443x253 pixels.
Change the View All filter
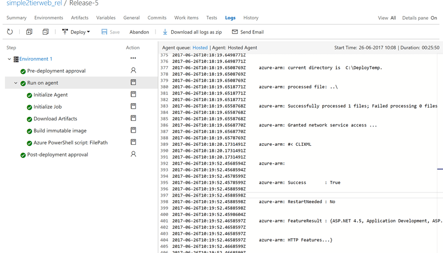coord(393,18)
